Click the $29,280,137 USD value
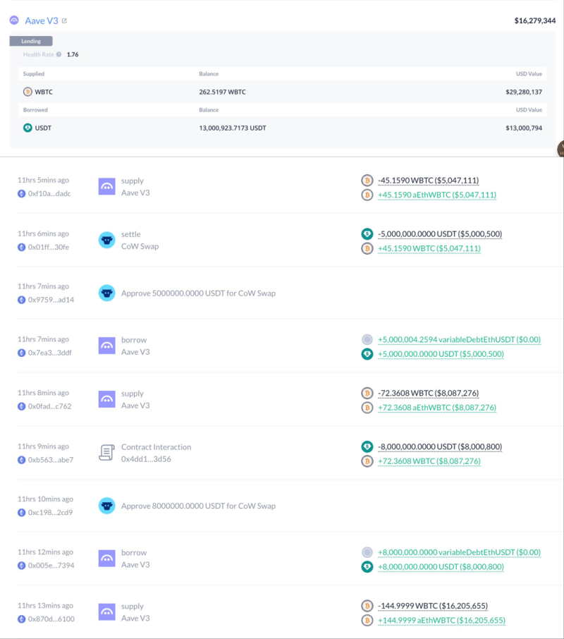 tap(524, 92)
